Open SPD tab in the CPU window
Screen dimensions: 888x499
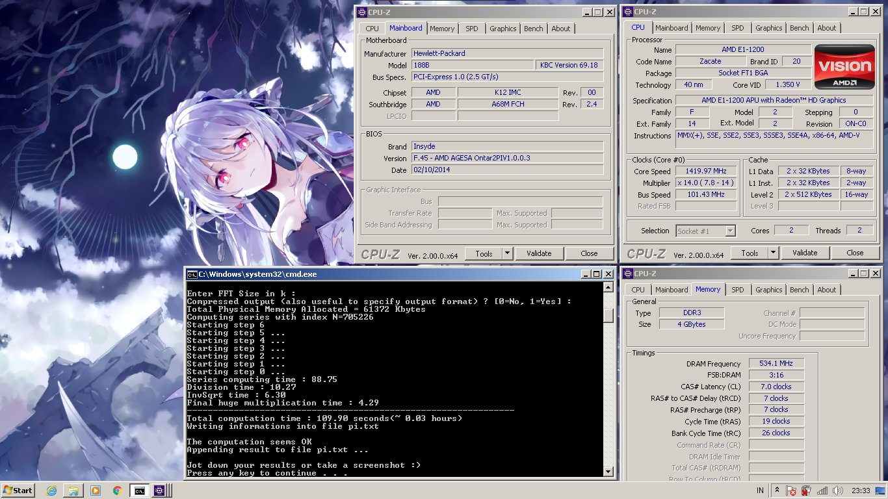(738, 28)
